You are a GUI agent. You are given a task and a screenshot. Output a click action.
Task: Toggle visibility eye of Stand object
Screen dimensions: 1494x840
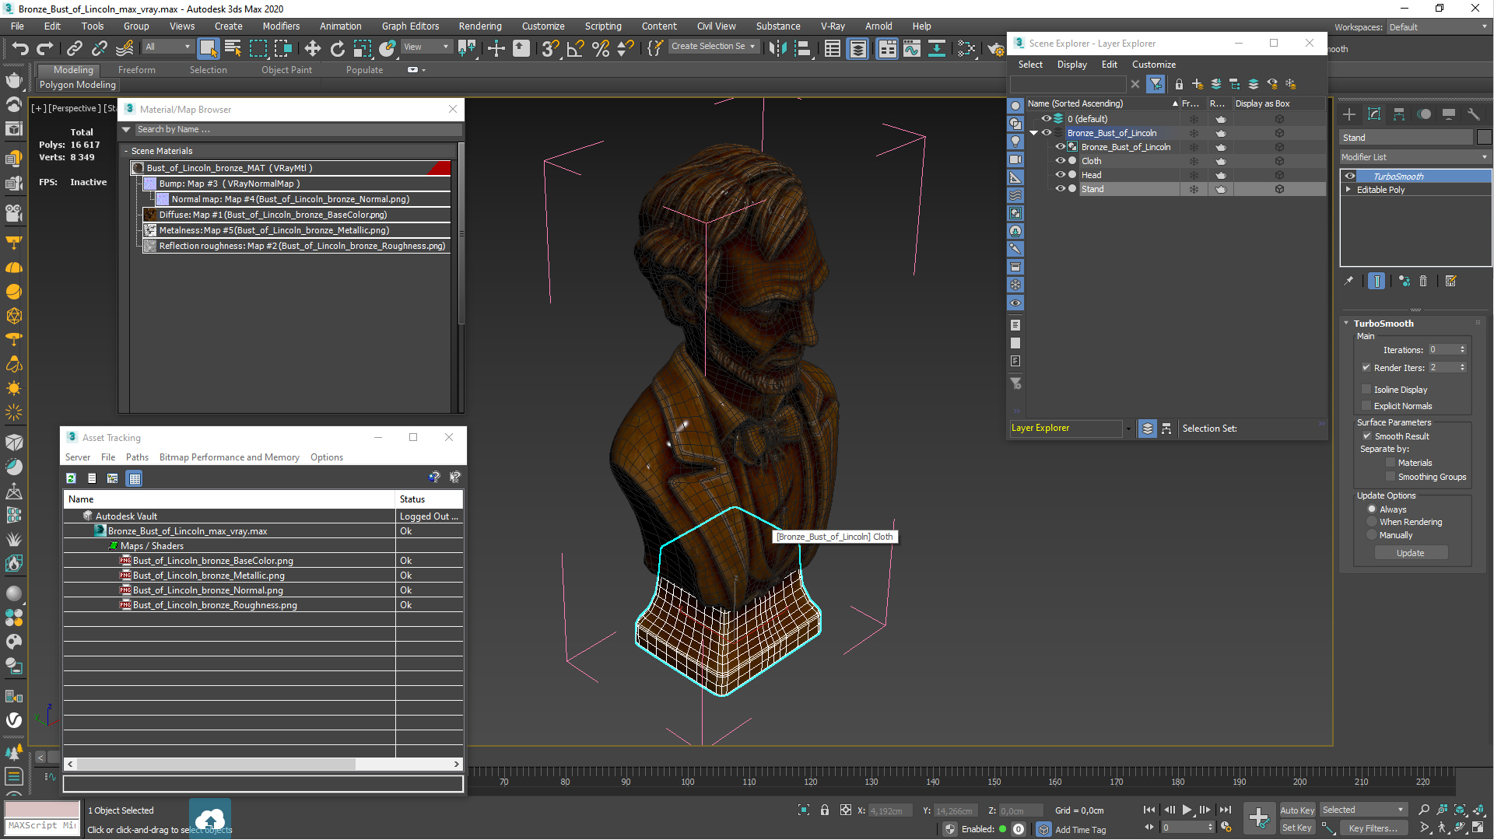point(1060,188)
